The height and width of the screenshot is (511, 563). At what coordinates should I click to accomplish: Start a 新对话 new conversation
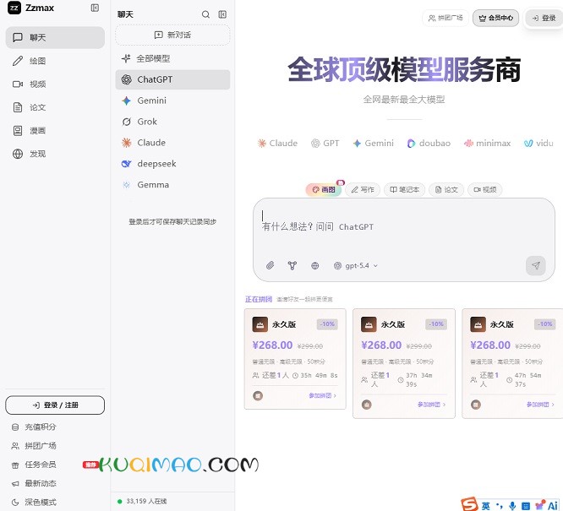[x=172, y=35]
